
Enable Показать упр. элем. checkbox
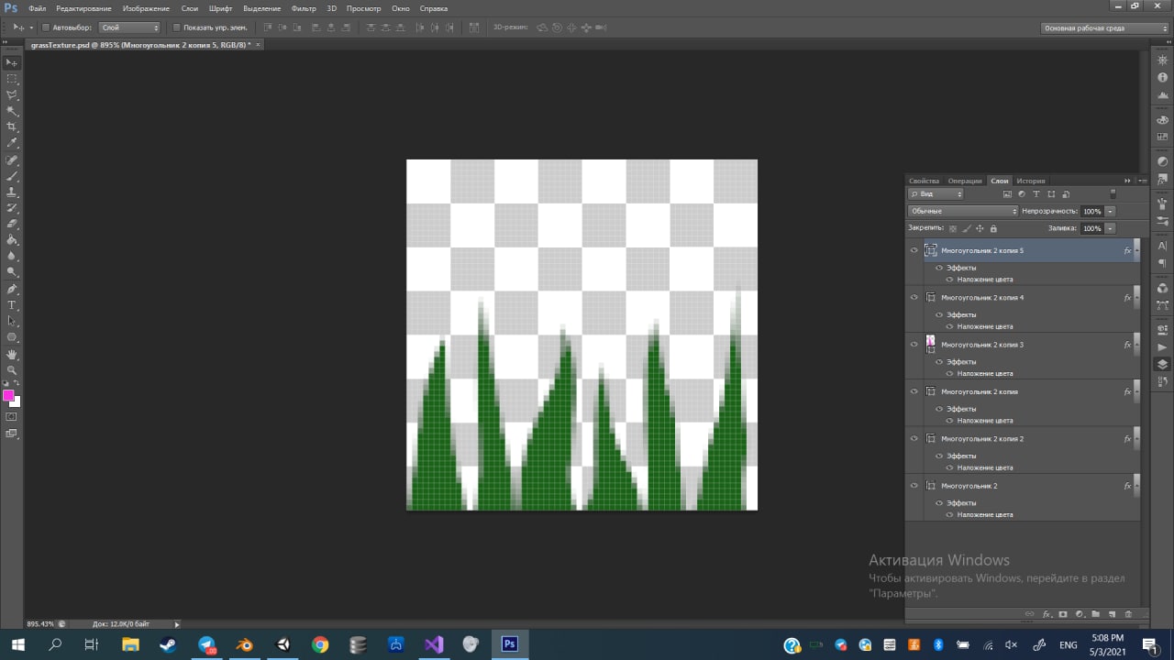tap(177, 27)
